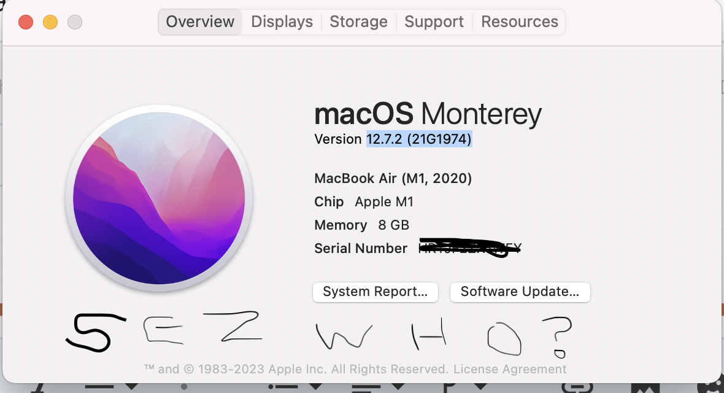Open the line style dropdown arrow at bottom left

pos(131,386)
